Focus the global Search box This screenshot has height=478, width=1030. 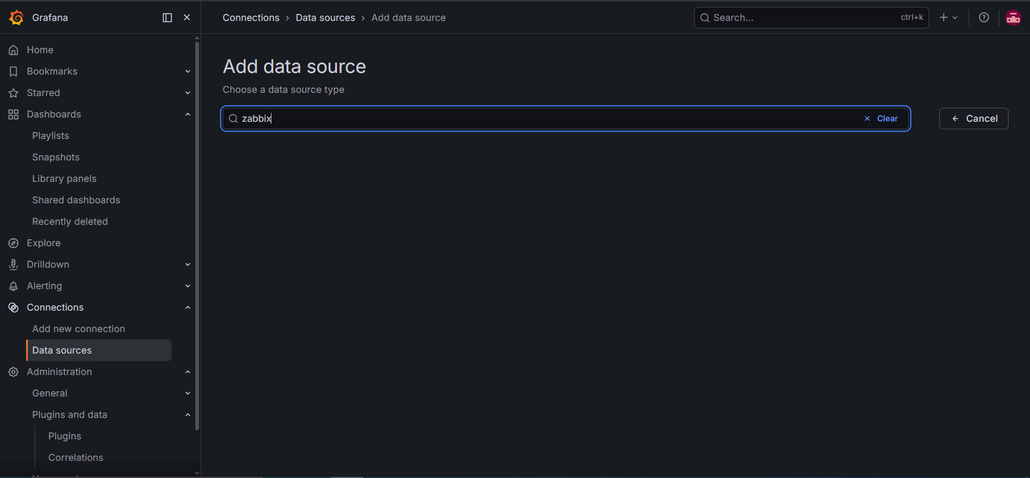pos(811,18)
